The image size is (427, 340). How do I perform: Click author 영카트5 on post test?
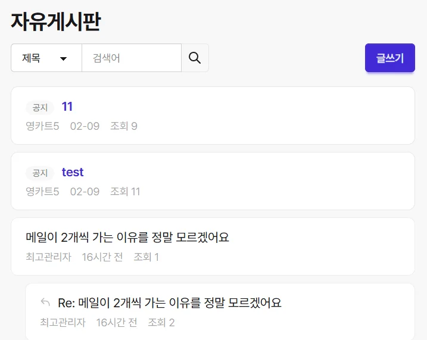pyautogui.click(x=42, y=192)
